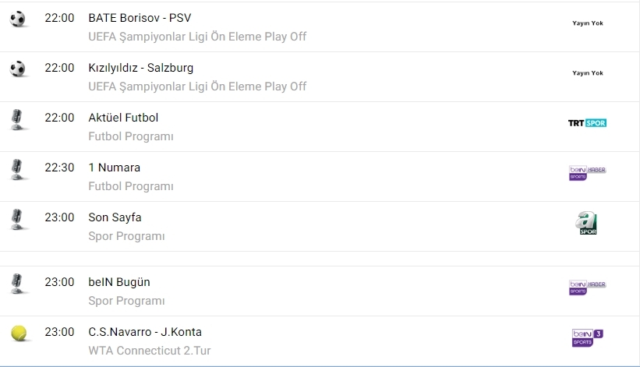Click the 22:30 time of 1 Numara
640x367 pixels.
coord(59,168)
